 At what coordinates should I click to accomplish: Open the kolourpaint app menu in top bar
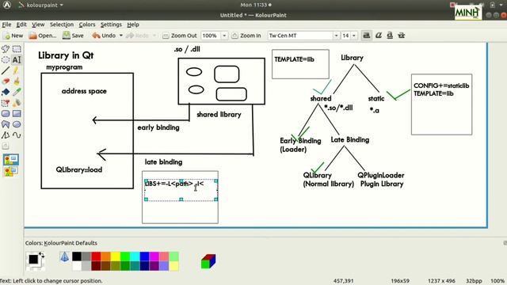pyautogui.click(x=40, y=5)
